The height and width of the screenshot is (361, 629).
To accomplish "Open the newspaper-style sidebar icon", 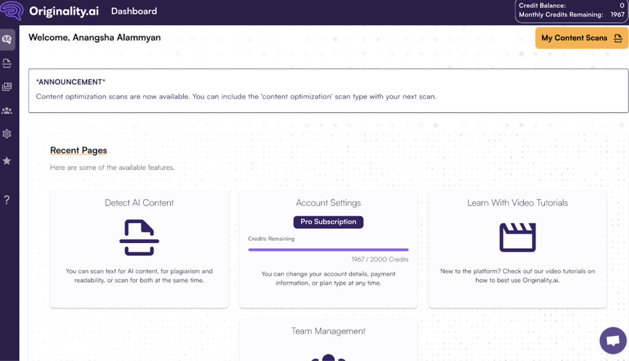I will [x=7, y=87].
